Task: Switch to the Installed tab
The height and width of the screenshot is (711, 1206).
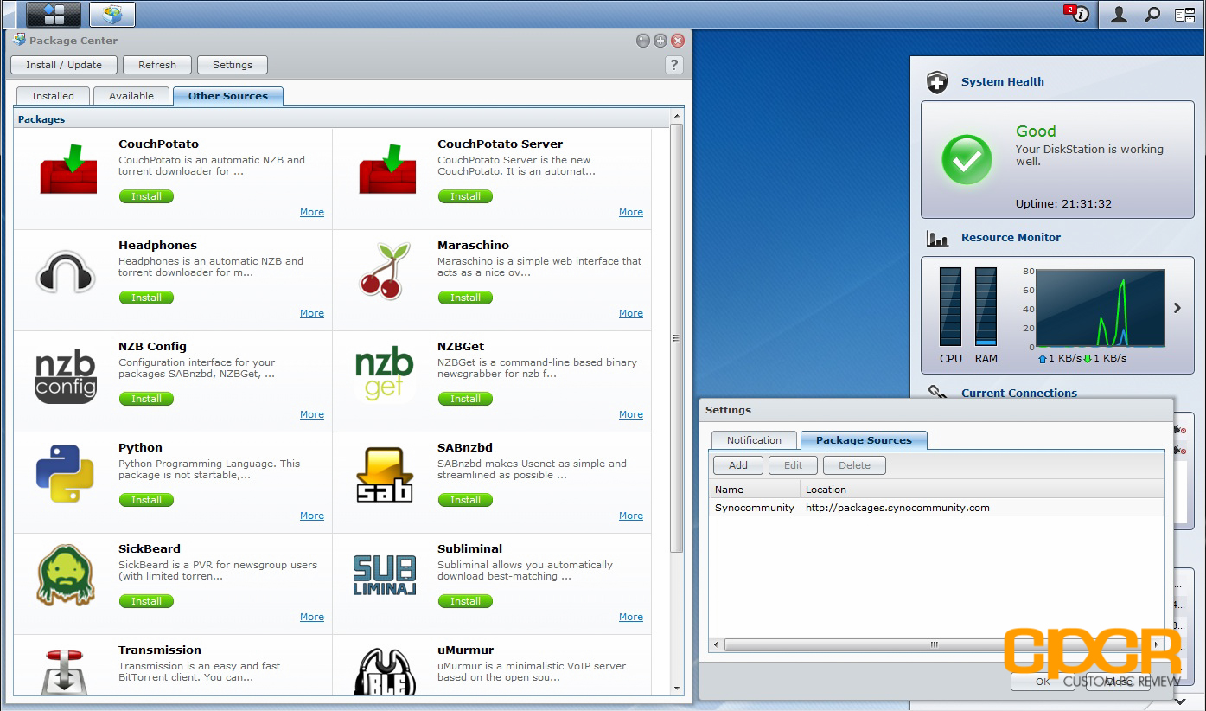Action: 53,96
